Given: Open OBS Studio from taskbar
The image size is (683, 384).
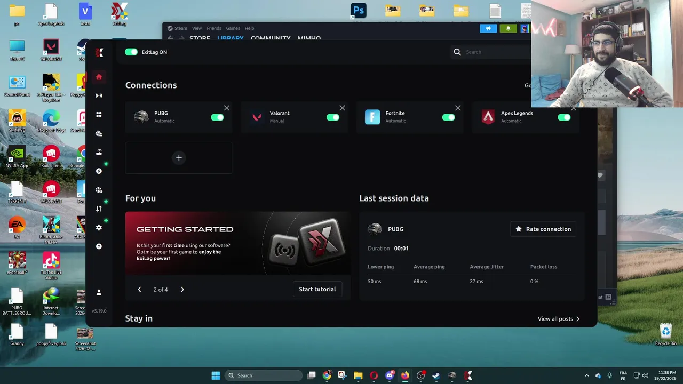Looking at the screenshot, I should [x=420, y=375].
